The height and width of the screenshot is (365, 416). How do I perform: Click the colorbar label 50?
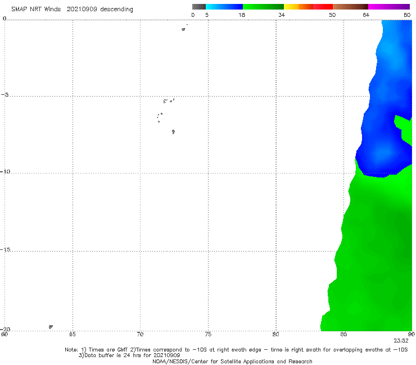(332, 15)
